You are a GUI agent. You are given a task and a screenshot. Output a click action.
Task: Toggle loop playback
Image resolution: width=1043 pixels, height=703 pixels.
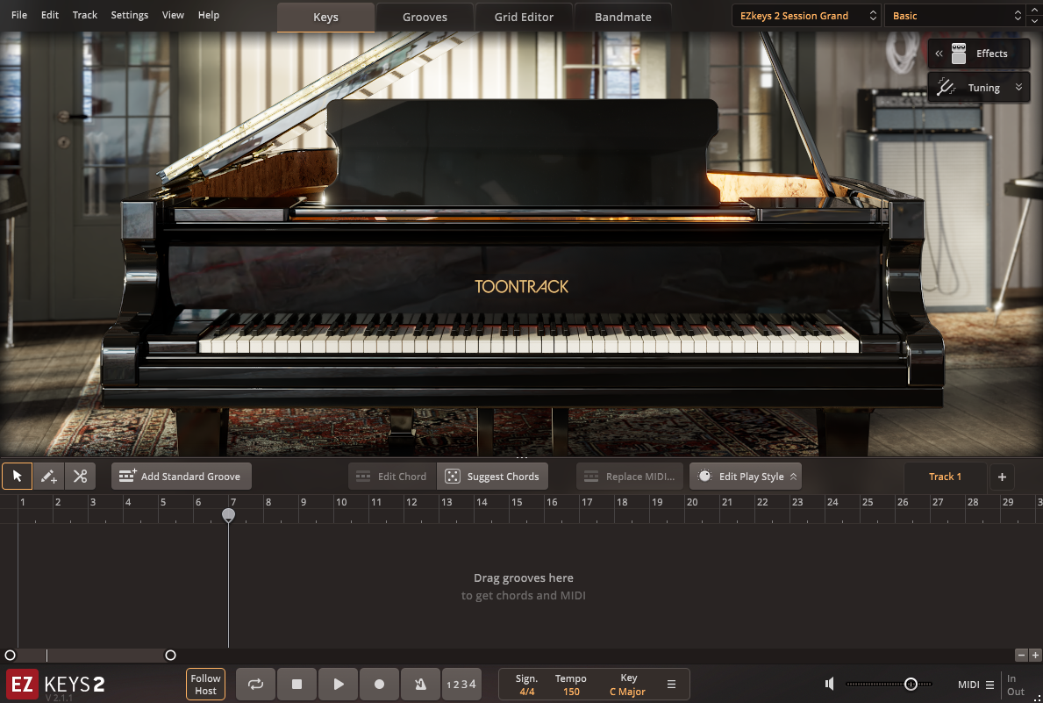point(255,684)
